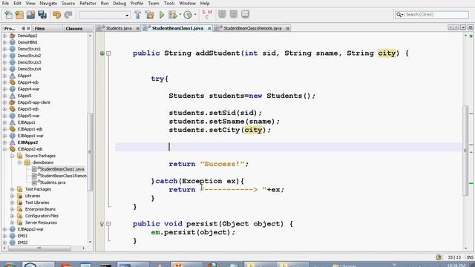Click the editor vertical scrollbar thumb
The height and width of the screenshot is (267, 475).
[x=465, y=150]
